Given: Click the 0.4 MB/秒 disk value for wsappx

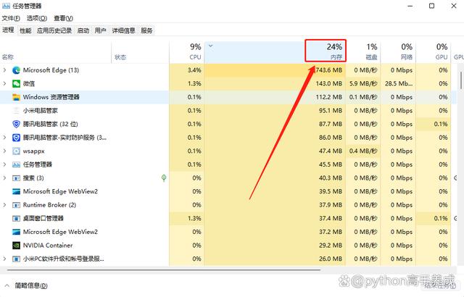Looking at the screenshot, I should 363,151.
